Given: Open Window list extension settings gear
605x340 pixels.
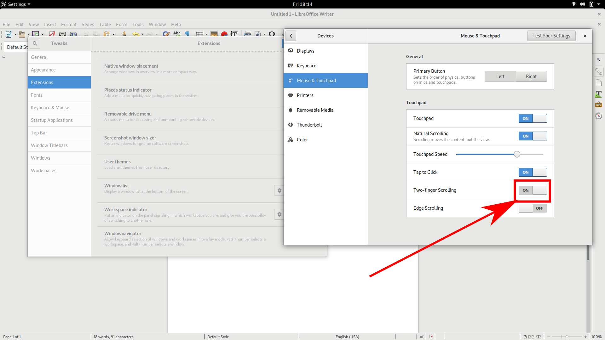Looking at the screenshot, I should tap(279, 190).
